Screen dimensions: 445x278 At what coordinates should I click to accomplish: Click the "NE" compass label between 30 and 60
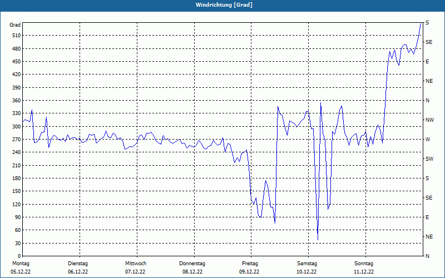click(x=429, y=237)
